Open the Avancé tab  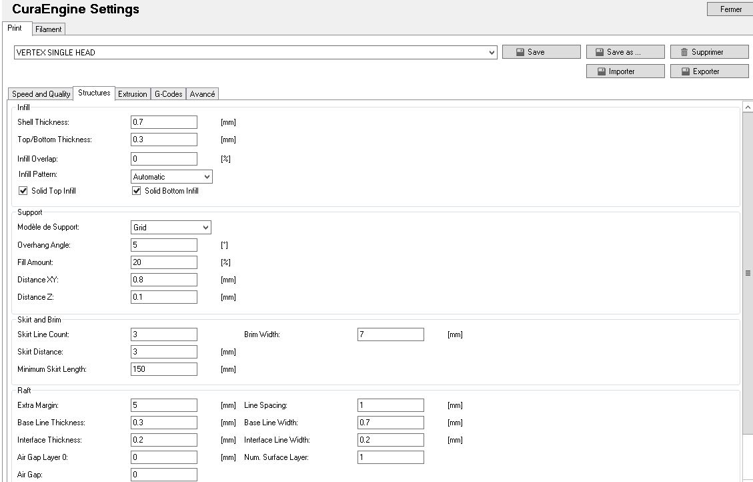tap(202, 94)
